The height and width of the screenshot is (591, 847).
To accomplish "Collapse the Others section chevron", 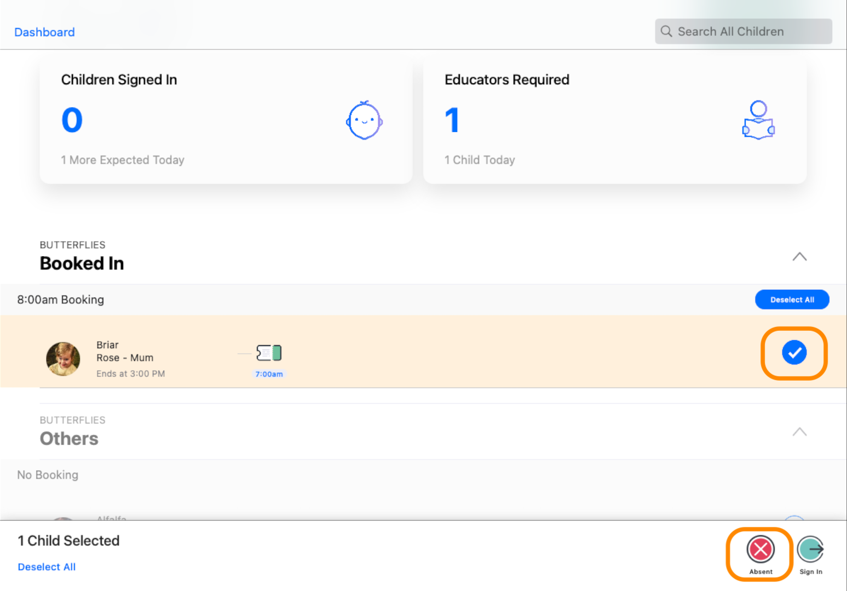I will tap(799, 432).
